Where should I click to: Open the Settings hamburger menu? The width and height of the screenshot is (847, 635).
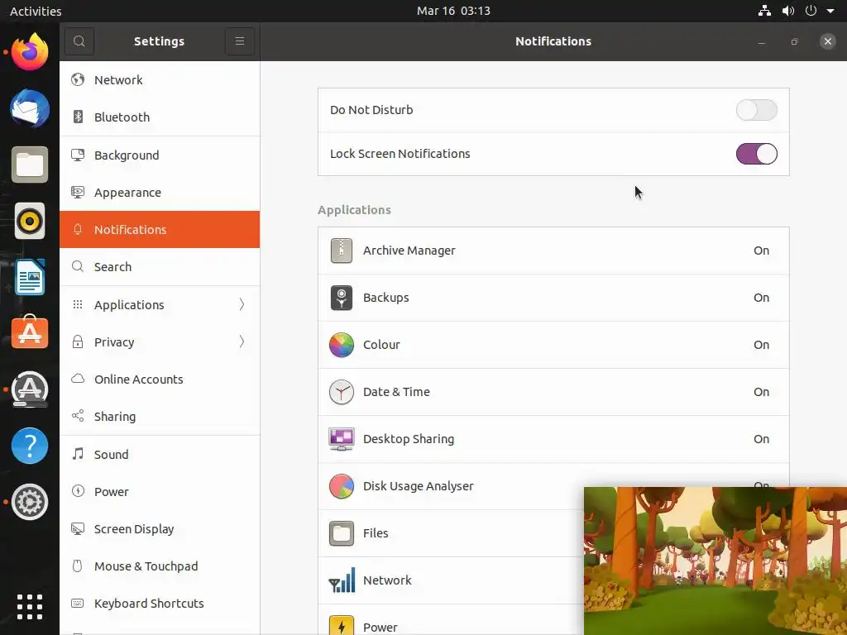[x=240, y=41]
